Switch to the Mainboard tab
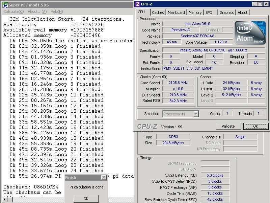270x203 pixels. (x=176, y=13)
